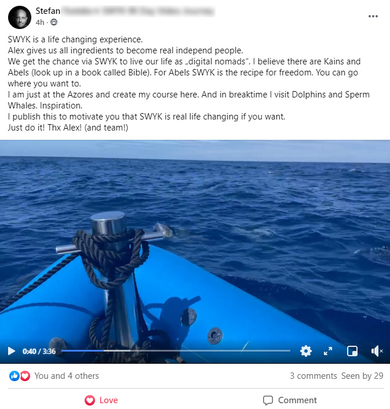
Task: Open the 4h post timestamp
Action: tap(40, 23)
